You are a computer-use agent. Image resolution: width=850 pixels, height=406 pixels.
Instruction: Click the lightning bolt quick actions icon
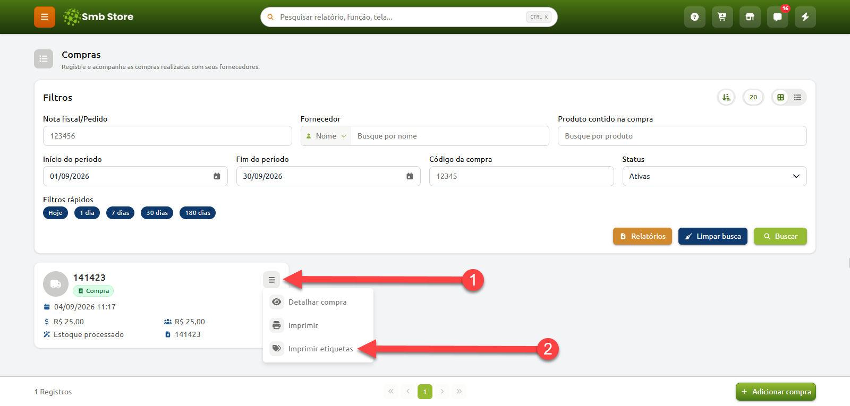(x=805, y=17)
